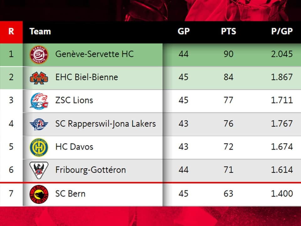301x226 pixels.
Task: Click Genève-Servette's 90 points value
Action: point(229,54)
